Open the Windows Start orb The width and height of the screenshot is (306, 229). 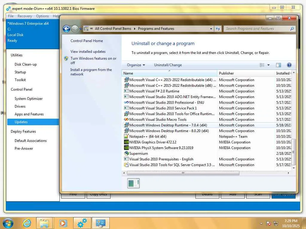pos(8,223)
